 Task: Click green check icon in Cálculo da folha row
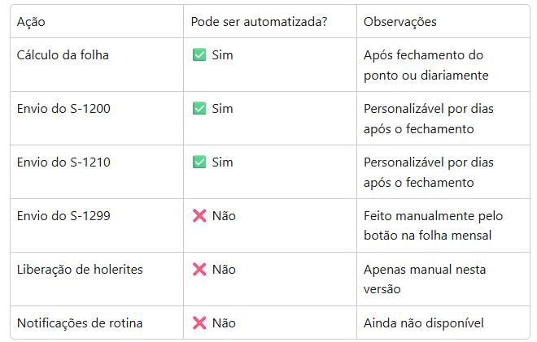(x=199, y=55)
